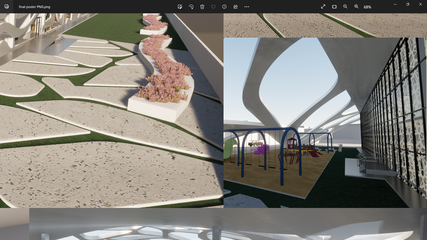Click the file name final poster PNG.png
This screenshot has height=240, width=427.
click(x=34, y=7)
